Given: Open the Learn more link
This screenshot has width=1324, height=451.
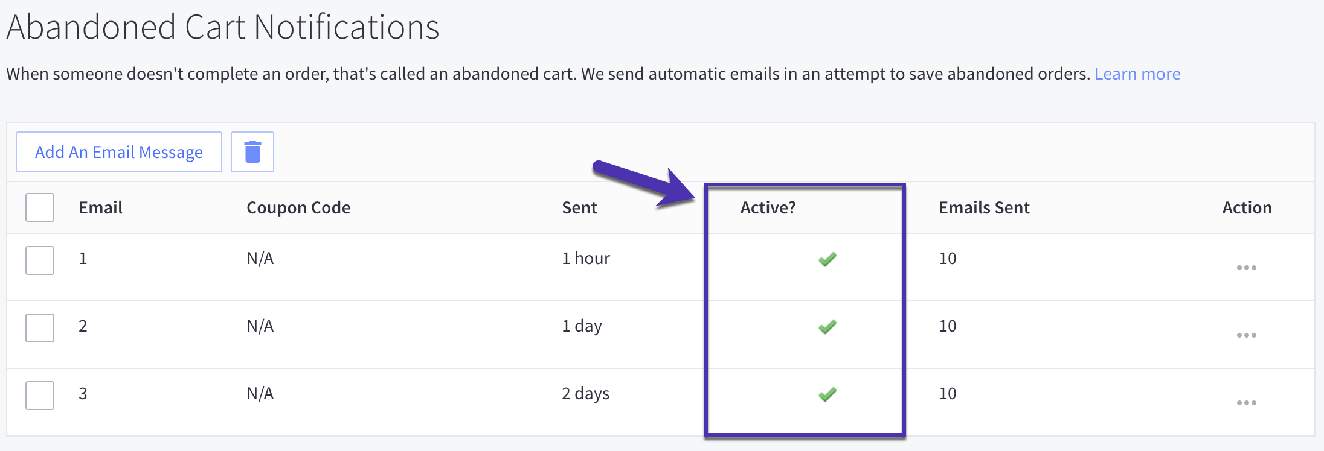Looking at the screenshot, I should pos(1137,74).
